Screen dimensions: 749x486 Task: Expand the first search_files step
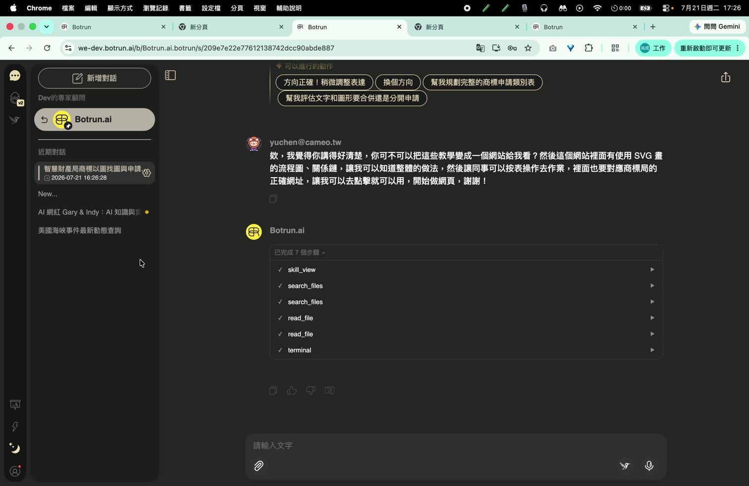pyautogui.click(x=466, y=286)
